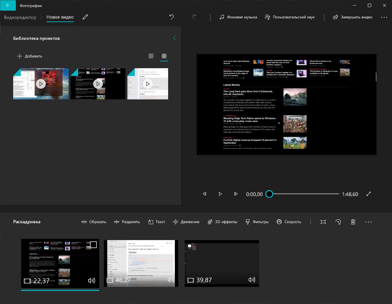
Task: Click Добавить to add media
Action: [x=30, y=56]
